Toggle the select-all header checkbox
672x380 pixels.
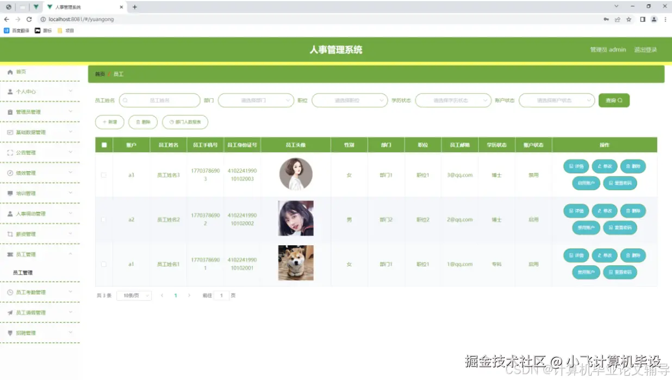pyautogui.click(x=104, y=145)
